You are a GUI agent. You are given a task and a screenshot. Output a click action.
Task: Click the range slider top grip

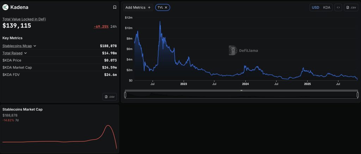[x=241, y=90]
